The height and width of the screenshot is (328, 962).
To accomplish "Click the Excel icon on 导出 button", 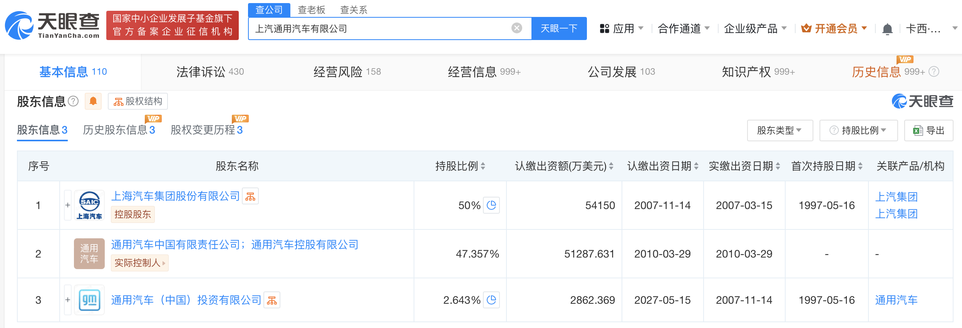I will (x=918, y=131).
